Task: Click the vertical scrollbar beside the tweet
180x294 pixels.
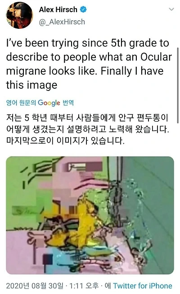Action: (x=178, y=85)
